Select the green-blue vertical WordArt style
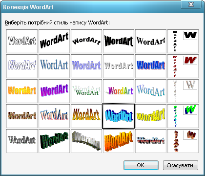The width and height of the screenshot is (205, 176). pos(183,116)
